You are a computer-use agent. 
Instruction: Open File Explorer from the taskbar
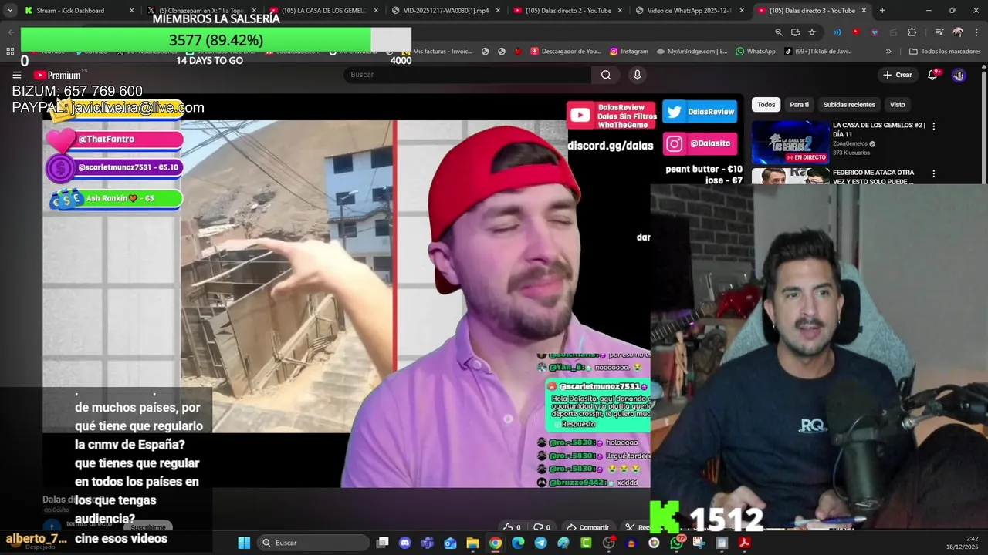[472, 543]
